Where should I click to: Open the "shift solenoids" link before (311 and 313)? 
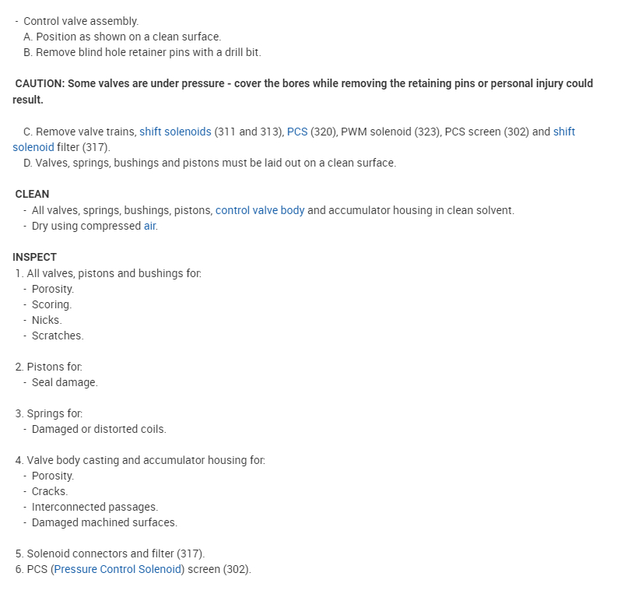[175, 132]
